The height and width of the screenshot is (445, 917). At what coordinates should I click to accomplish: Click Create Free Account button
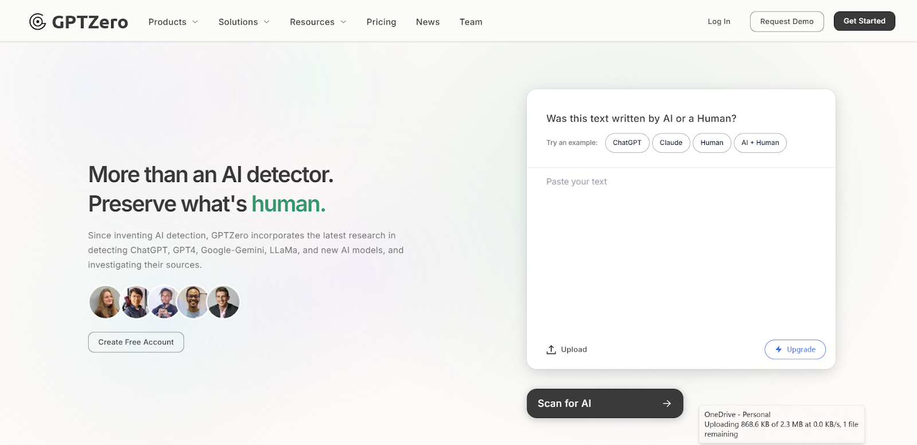tap(136, 342)
